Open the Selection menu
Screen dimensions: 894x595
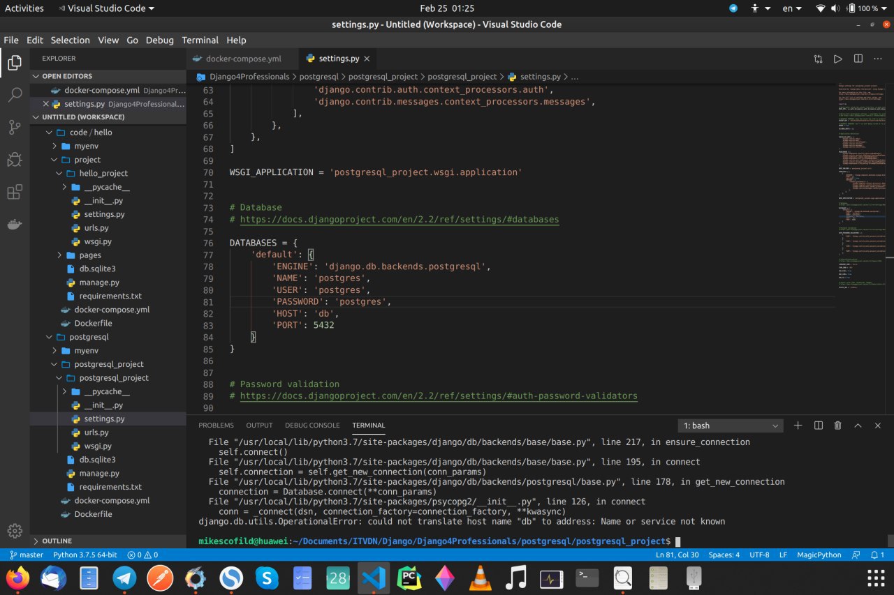(x=70, y=40)
